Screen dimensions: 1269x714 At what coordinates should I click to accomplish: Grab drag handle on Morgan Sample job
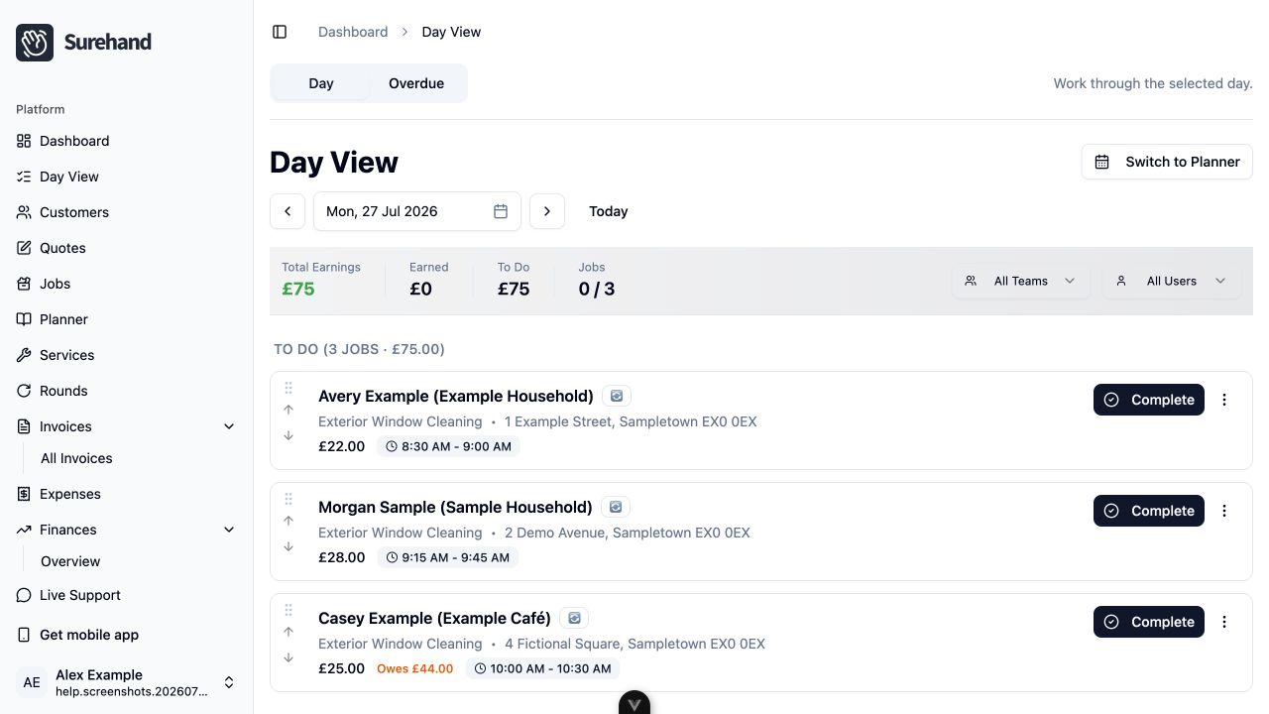point(288,499)
